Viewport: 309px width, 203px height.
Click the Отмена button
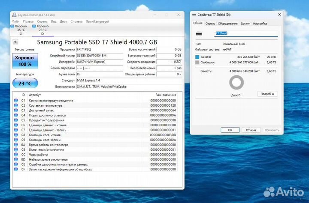pyautogui.click(x=251, y=130)
